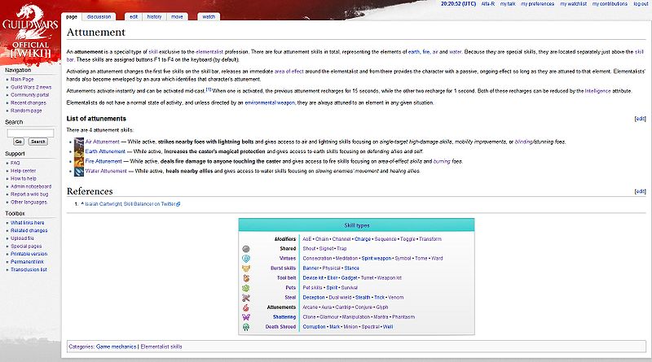Open Admin noticeboard link
The height and width of the screenshot is (362, 652).
pos(31,186)
